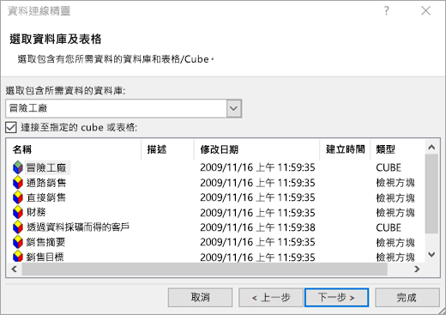
Task: Select the 透過資料採礦而得的客戶 row name
Action: [78, 227]
